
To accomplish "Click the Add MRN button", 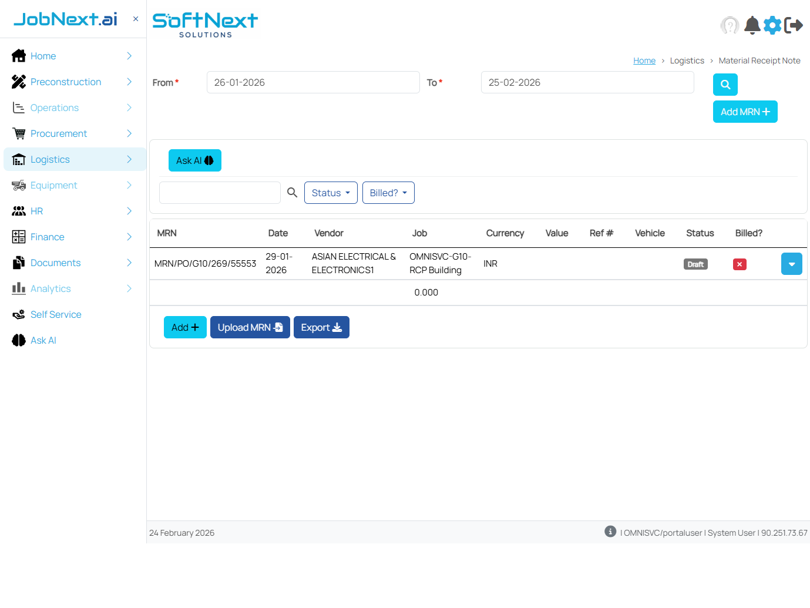I will 745,112.
